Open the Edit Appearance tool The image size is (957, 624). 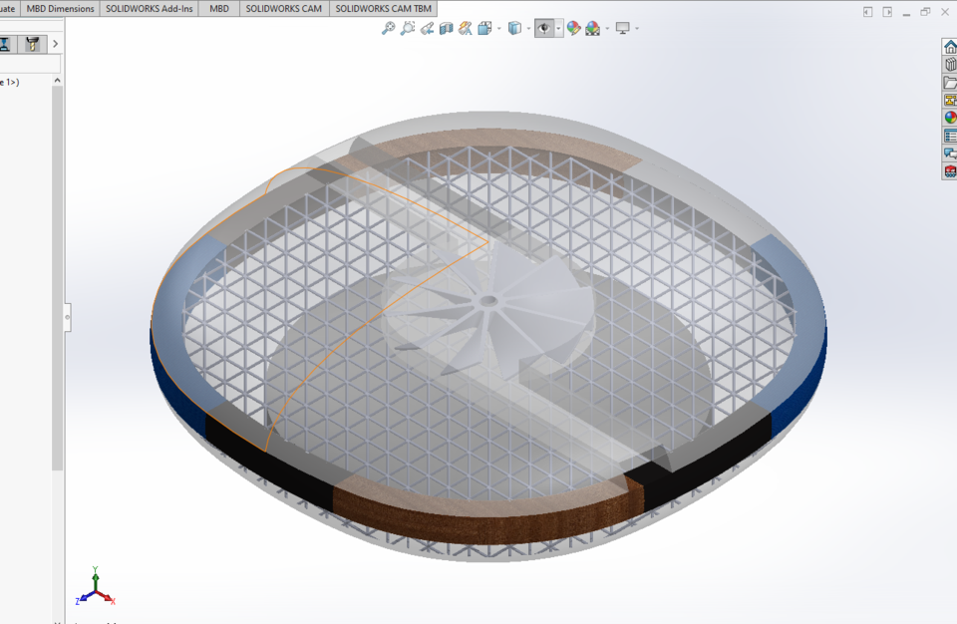571,29
